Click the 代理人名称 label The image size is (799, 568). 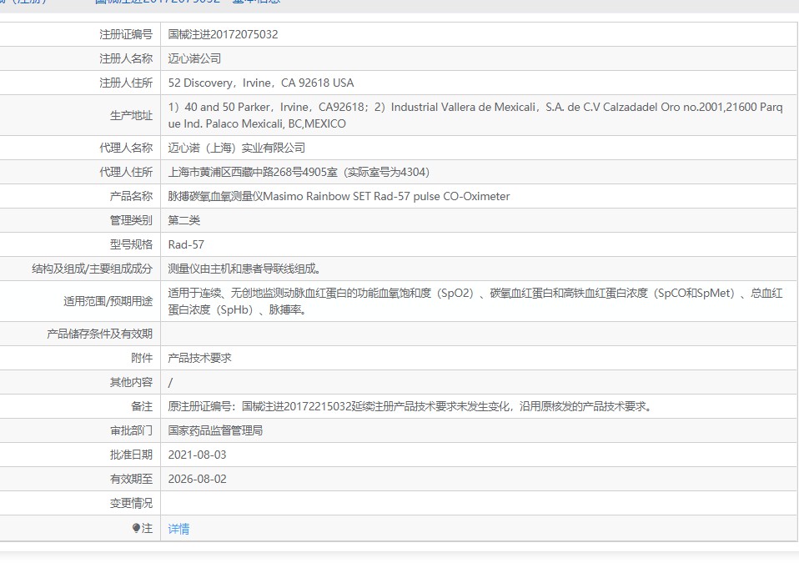126,148
